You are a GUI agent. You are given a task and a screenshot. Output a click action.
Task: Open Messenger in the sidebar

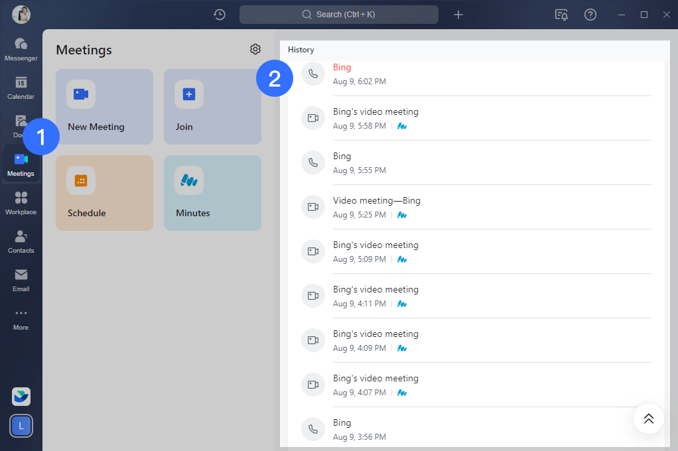[21, 49]
